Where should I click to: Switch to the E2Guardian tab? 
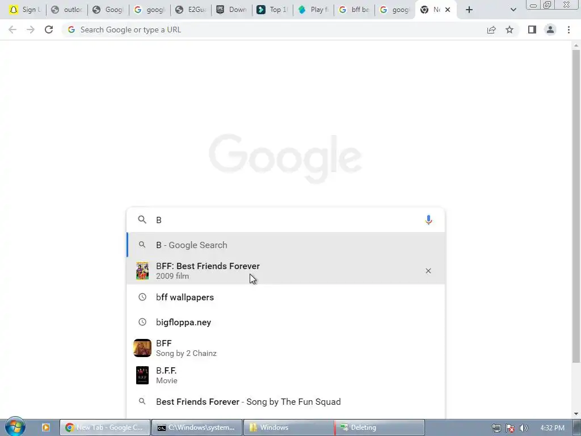click(x=191, y=10)
